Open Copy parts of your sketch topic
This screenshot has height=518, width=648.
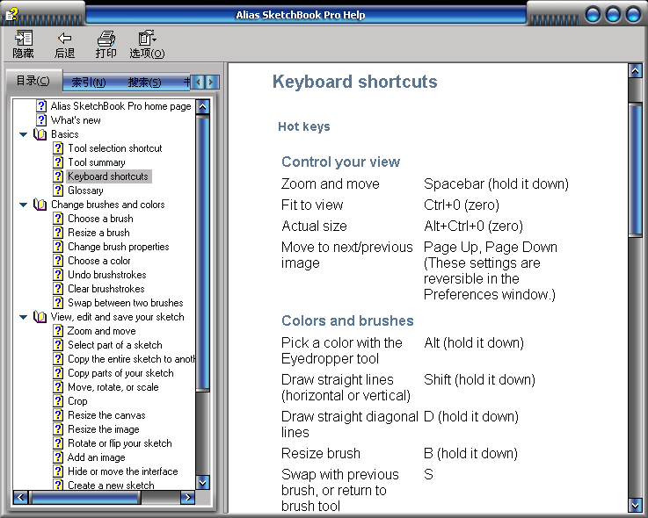pos(120,373)
